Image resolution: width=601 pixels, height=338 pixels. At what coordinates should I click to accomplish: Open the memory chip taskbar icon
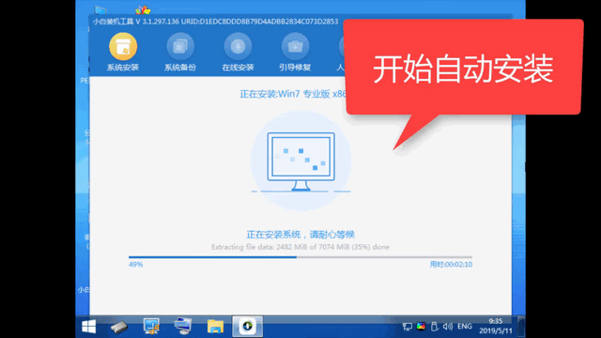click(119, 327)
